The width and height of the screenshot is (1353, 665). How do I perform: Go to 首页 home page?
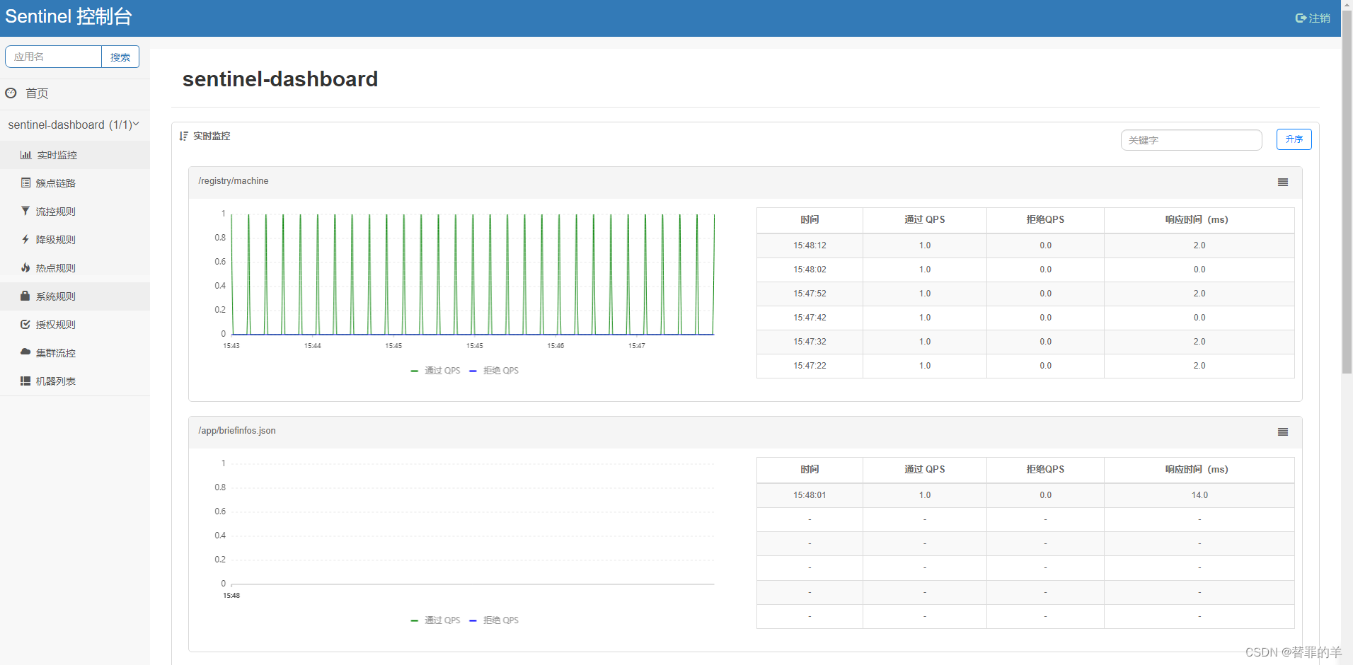(x=74, y=93)
